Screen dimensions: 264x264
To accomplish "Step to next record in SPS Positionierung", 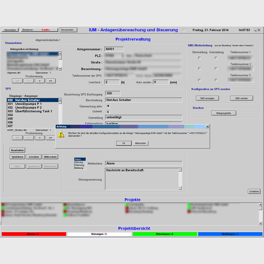I will (40, 138).
